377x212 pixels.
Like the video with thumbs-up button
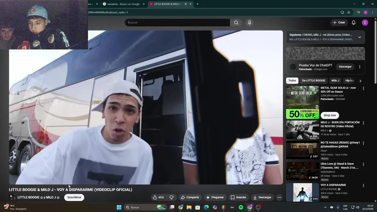[x=158, y=197]
